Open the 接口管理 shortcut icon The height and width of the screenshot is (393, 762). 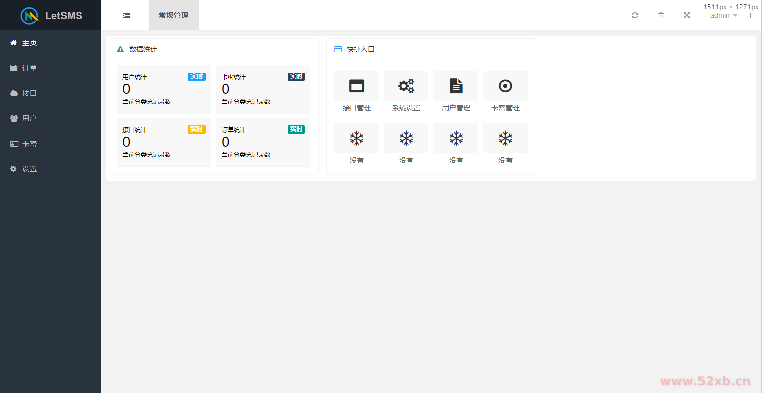pyautogui.click(x=356, y=86)
